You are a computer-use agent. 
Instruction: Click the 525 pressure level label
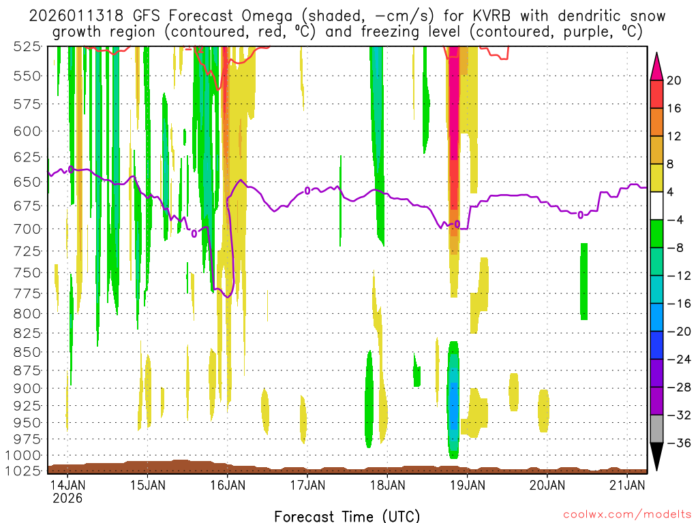27,46
